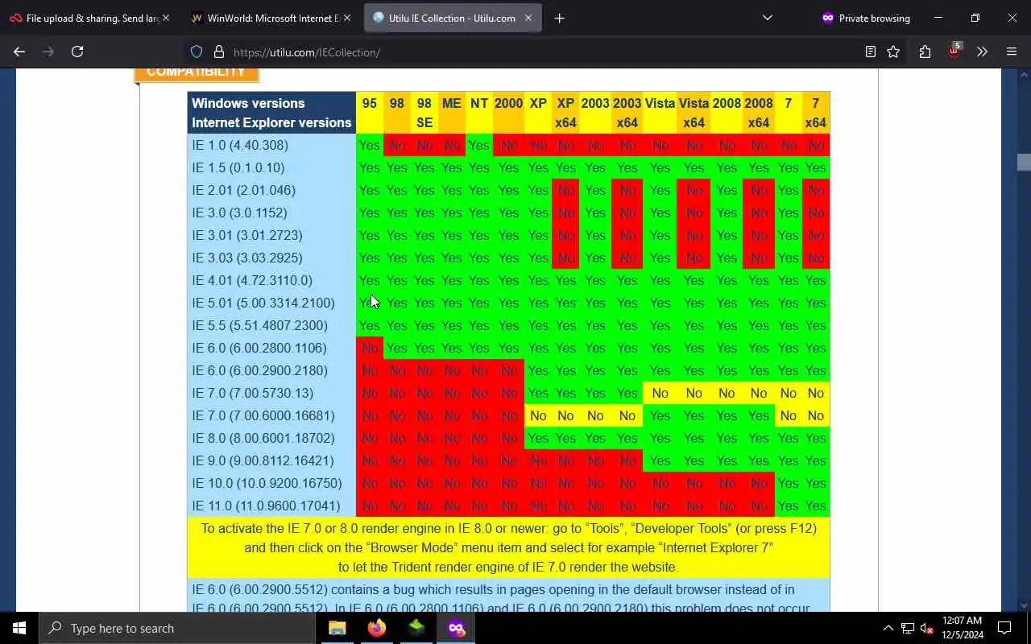The image size is (1031, 644).
Task: Open the tracking protection shield panel
Action: pyautogui.click(x=197, y=52)
